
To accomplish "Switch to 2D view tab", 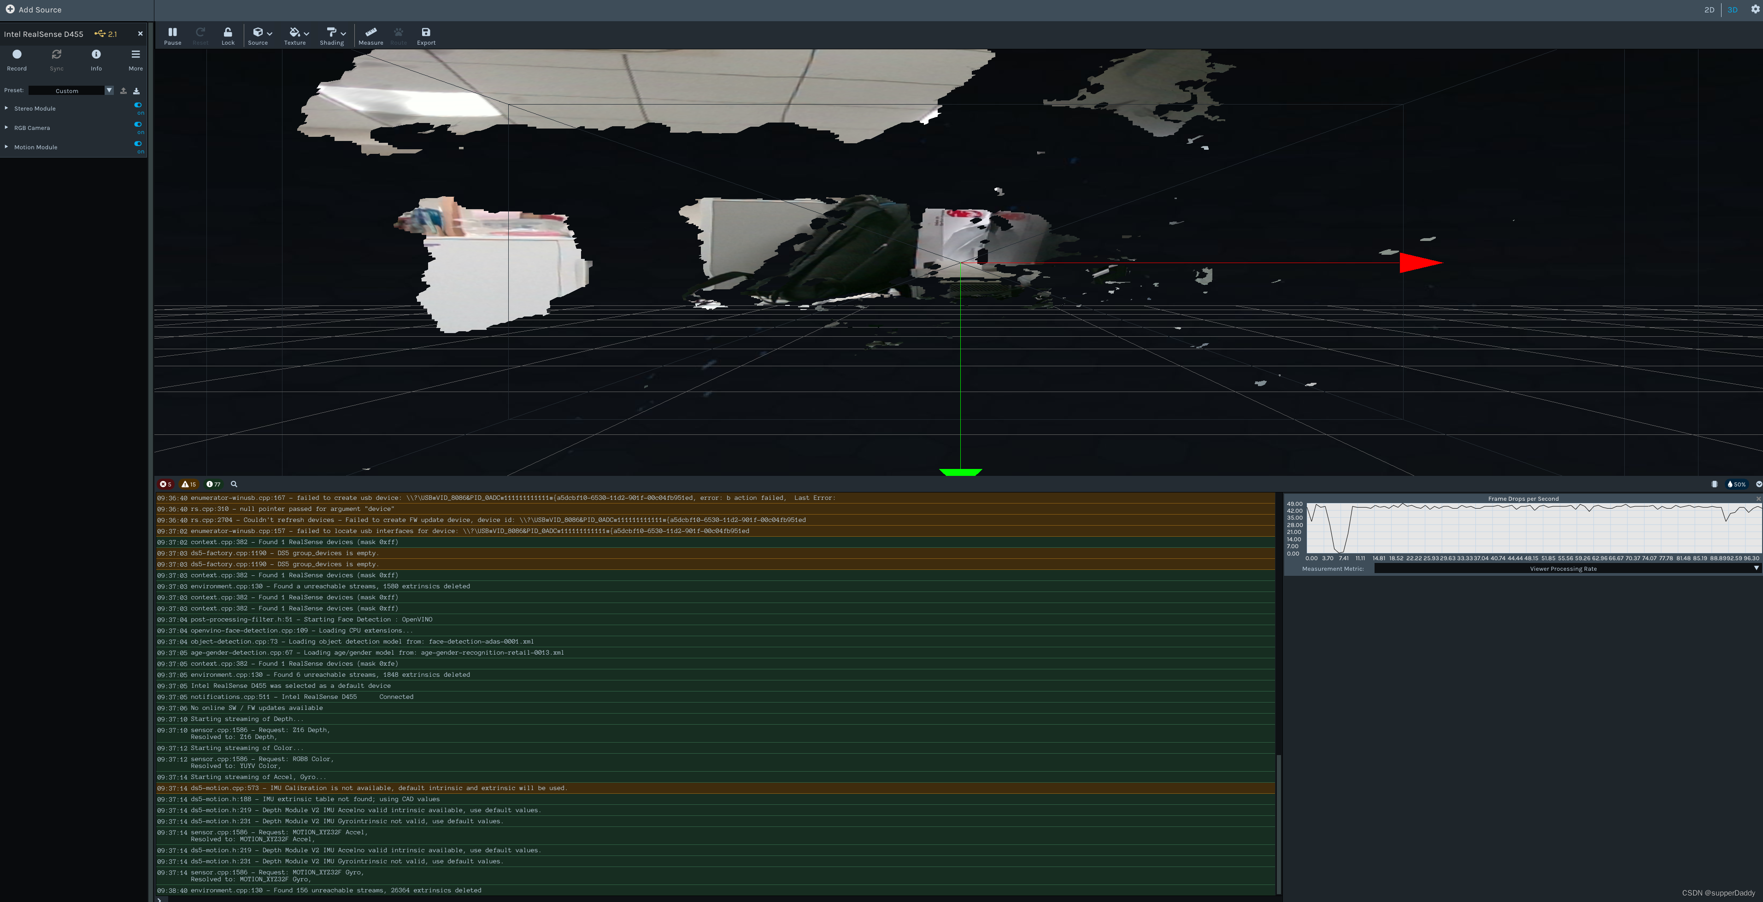I will coord(1709,10).
